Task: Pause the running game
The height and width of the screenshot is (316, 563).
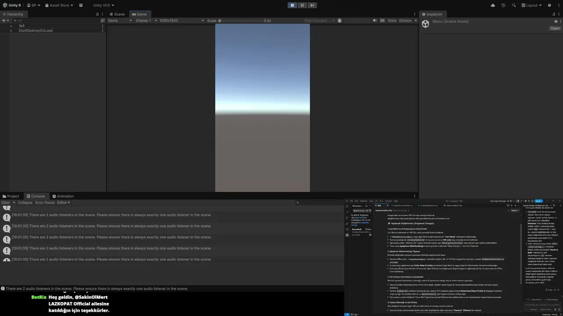Action: (x=302, y=5)
